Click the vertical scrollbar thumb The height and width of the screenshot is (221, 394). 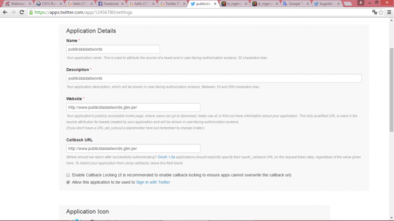(391, 90)
